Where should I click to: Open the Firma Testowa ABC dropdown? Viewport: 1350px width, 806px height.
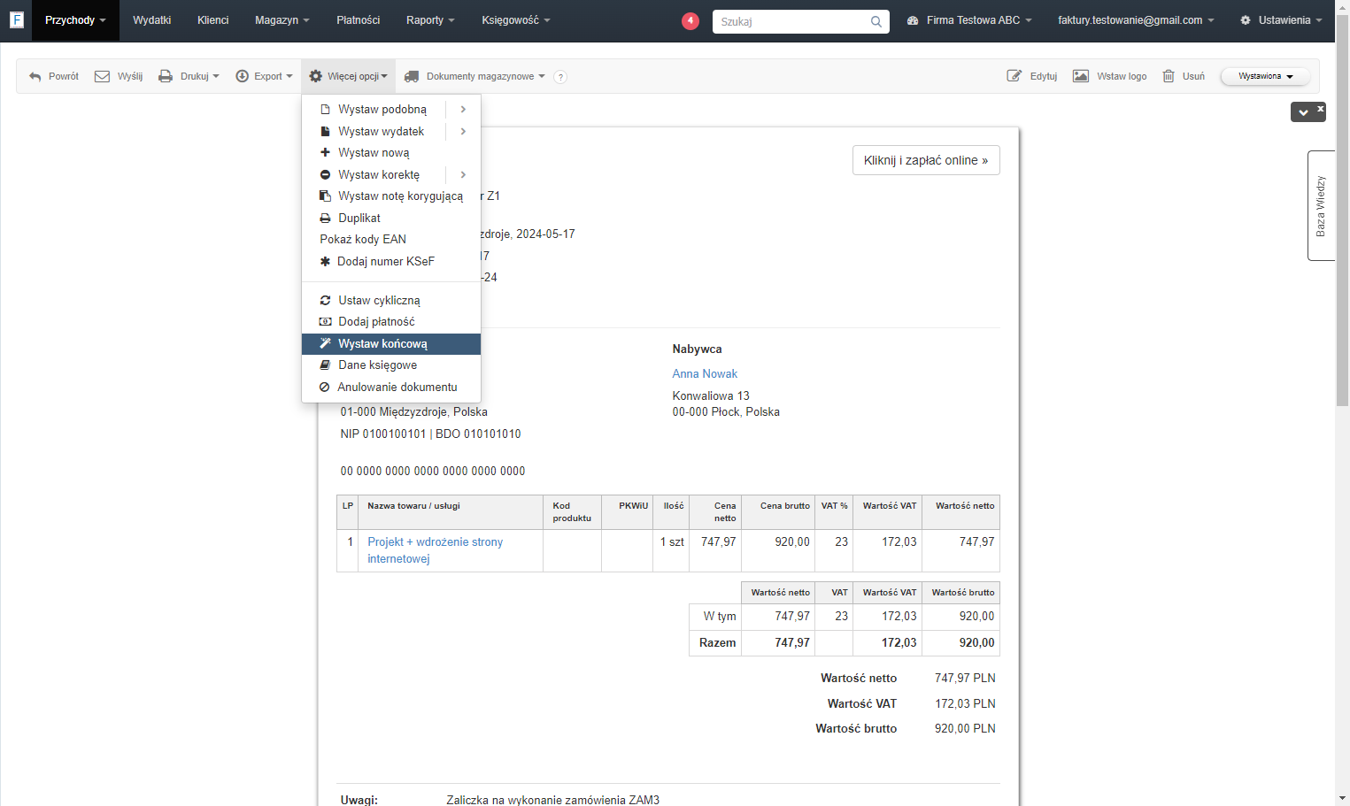(x=969, y=20)
